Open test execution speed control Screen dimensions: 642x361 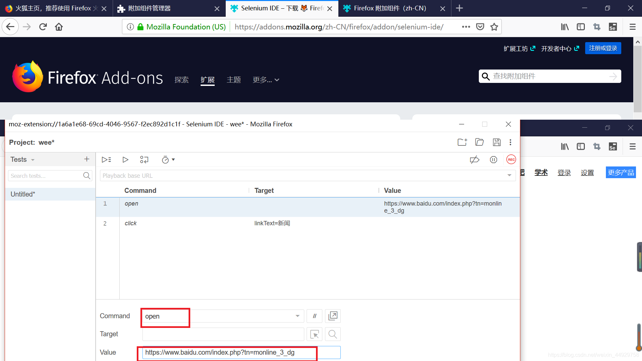click(x=168, y=160)
